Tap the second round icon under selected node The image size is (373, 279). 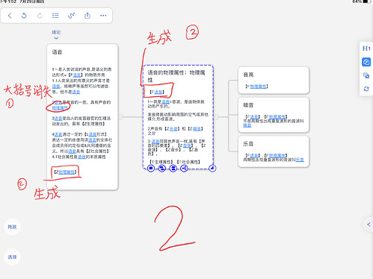tap(162, 169)
